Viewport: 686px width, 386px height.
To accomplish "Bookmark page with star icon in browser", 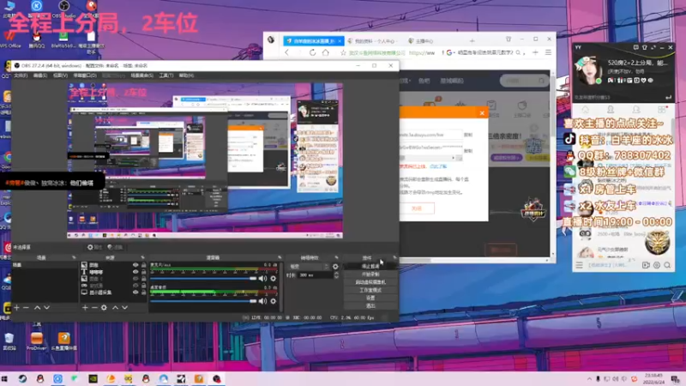I will 343,52.
